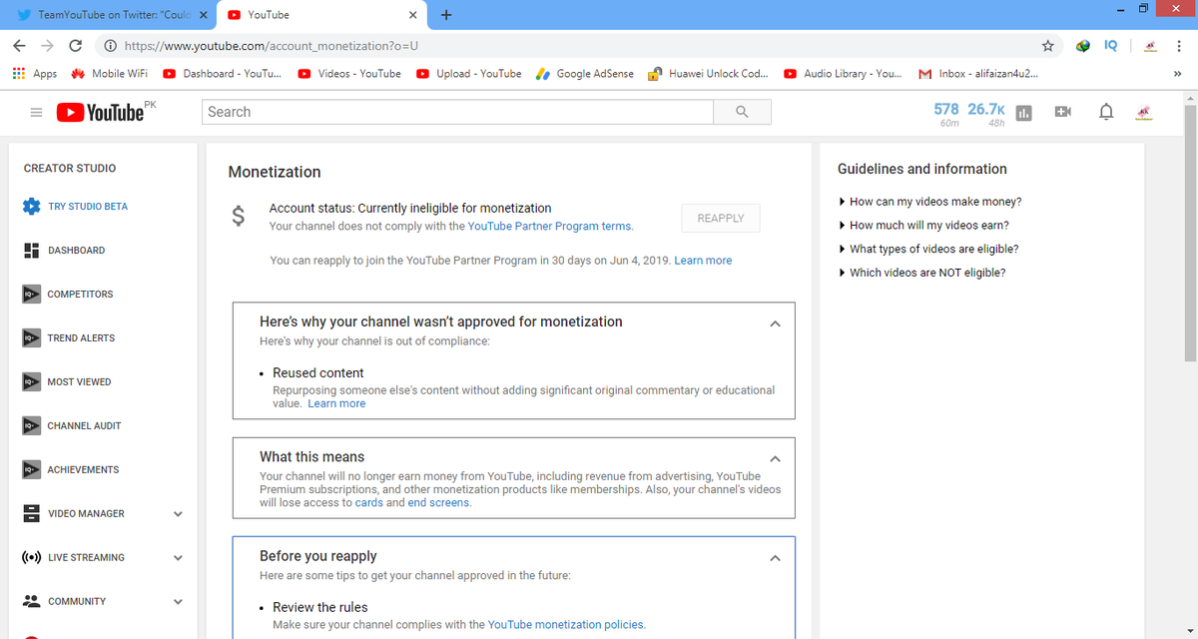The height and width of the screenshot is (639, 1198).
Task: Close the TeamYouTube Twitter tab
Action: [203, 15]
